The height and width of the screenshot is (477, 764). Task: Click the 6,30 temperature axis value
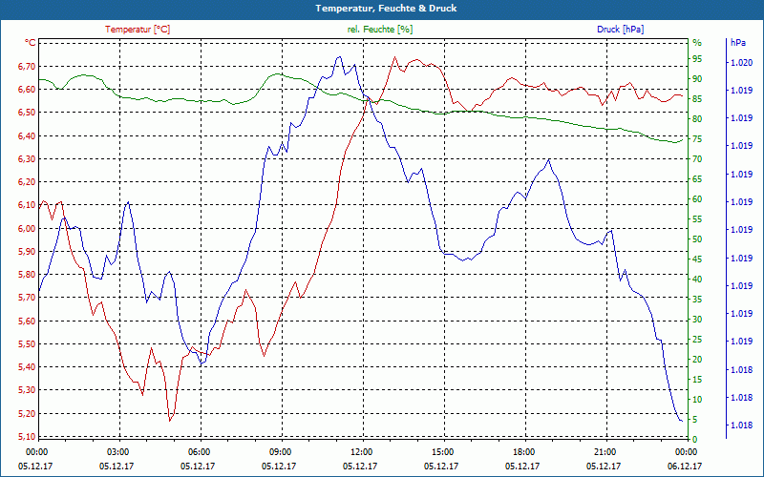(x=27, y=158)
